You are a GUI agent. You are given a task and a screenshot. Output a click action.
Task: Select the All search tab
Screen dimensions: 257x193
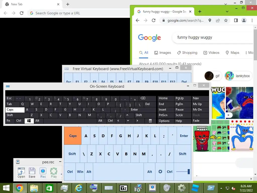click(144, 53)
